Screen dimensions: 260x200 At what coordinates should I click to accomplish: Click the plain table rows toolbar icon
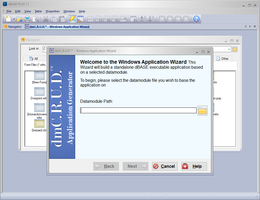point(90,19)
